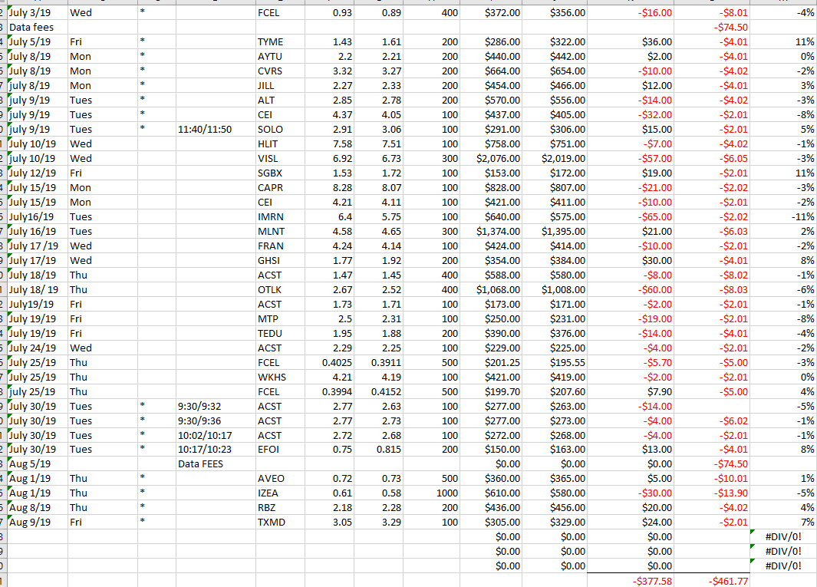Click the JILL ticker cell

click(x=280, y=85)
